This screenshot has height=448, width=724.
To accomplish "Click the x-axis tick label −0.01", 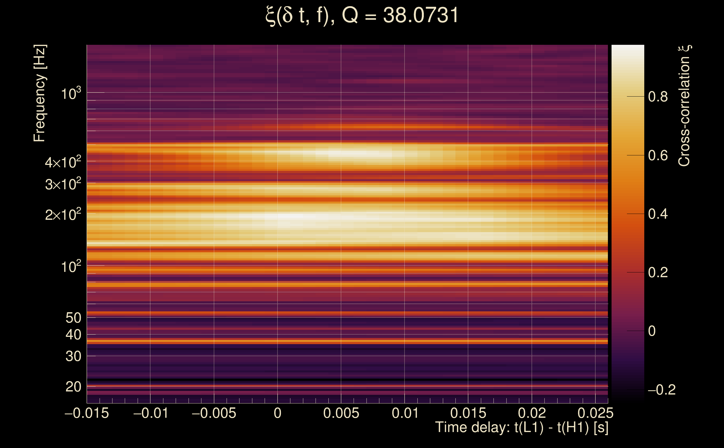I will (x=151, y=413).
